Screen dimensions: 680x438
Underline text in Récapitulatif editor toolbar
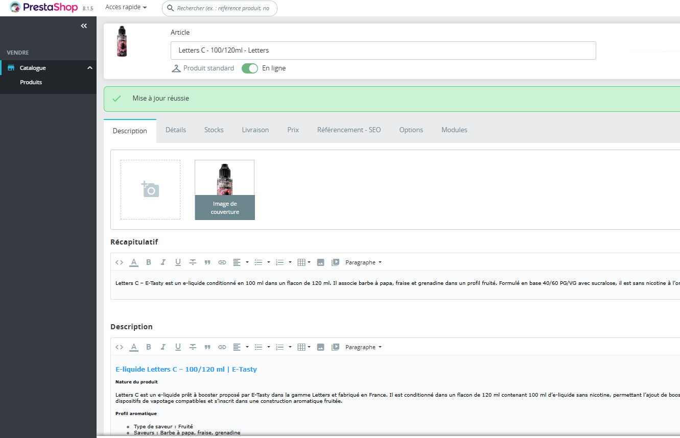point(178,262)
